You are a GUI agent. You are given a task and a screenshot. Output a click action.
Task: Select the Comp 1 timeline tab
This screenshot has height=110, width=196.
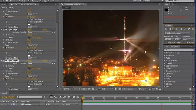pyautogui.click(x=4, y=93)
